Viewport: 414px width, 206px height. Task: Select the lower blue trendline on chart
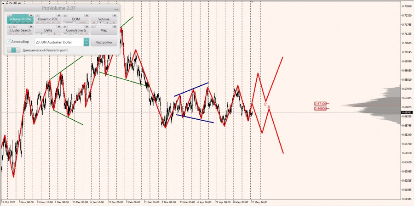coord(195,119)
